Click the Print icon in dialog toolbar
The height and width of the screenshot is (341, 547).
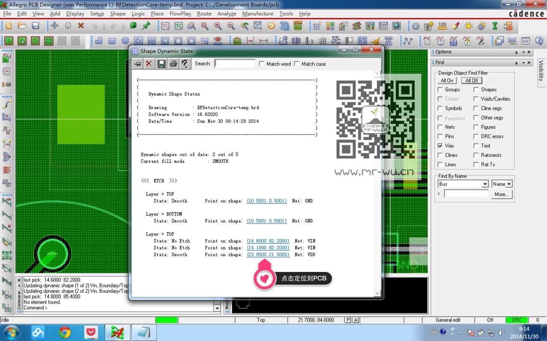click(x=173, y=64)
